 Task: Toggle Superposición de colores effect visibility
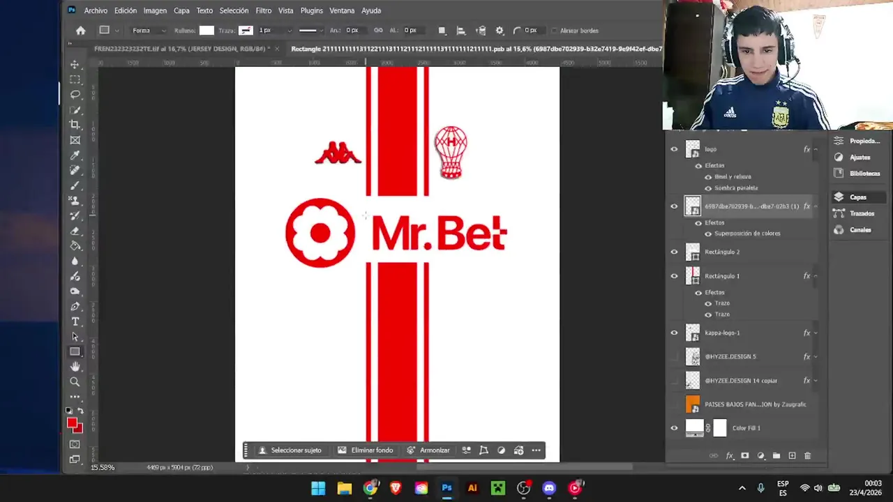click(708, 233)
